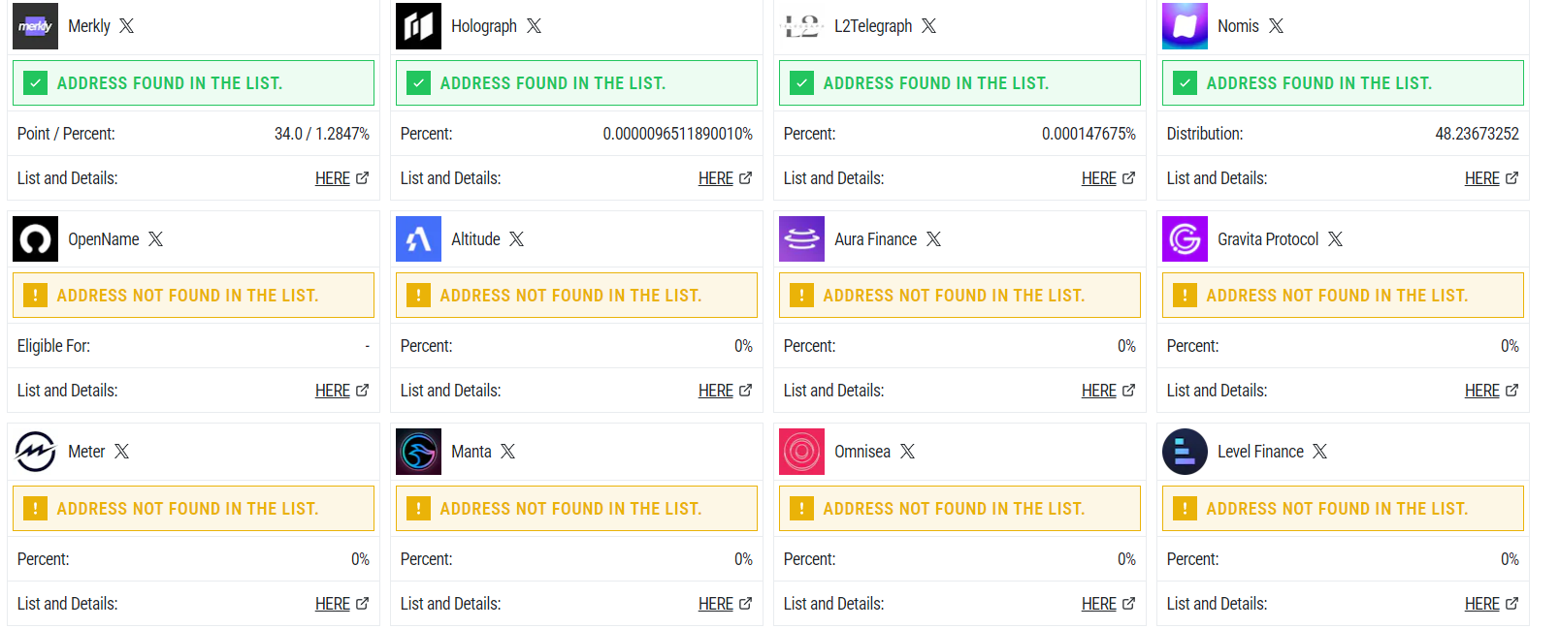Click the Aura Finance name text
Image resolution: width=1560 pixels, height=629 pixels.
pyautogui.click(x=875, y=238)
